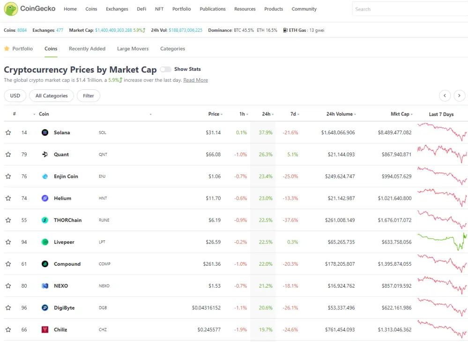This screenshot has width=468, height=342.
Task: Switch to the Recently Added tab
Action: pos(87,49)
